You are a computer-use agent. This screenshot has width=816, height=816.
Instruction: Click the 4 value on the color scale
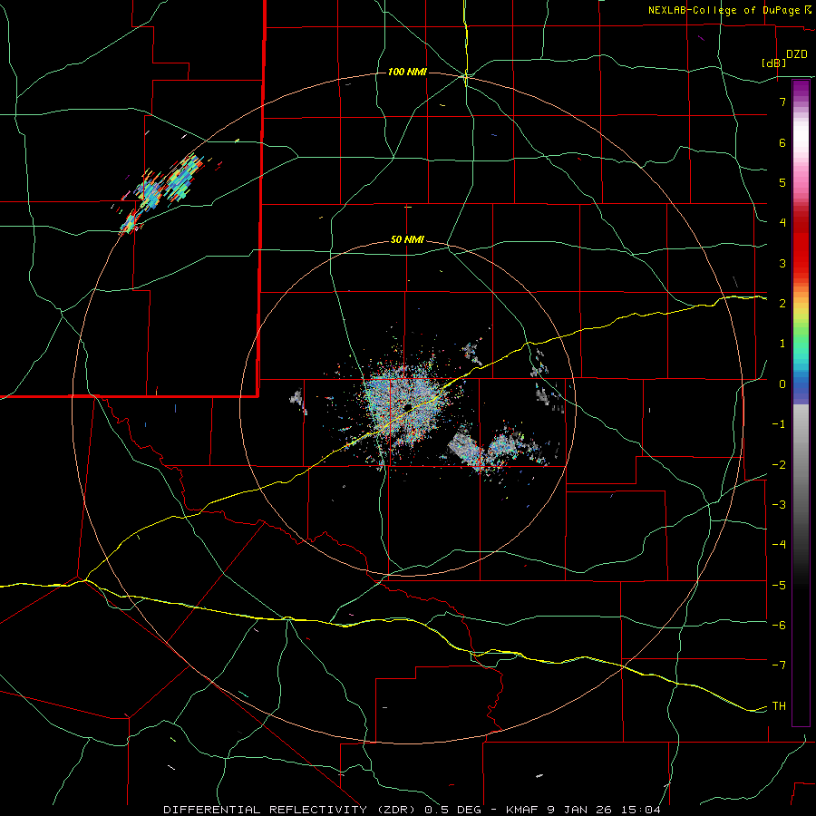pos(782,222)
